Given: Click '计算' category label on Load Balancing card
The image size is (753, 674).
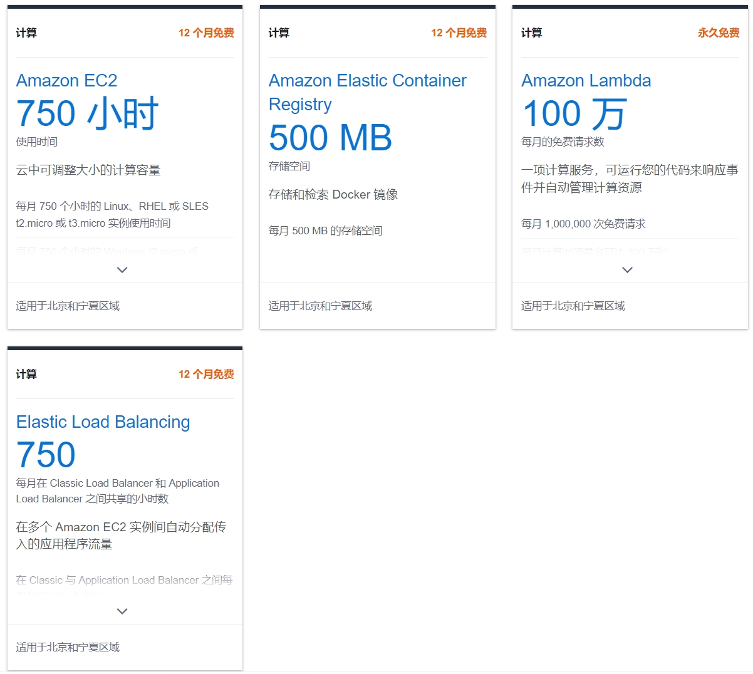Looking at the screenshot, I should point(26,375).
